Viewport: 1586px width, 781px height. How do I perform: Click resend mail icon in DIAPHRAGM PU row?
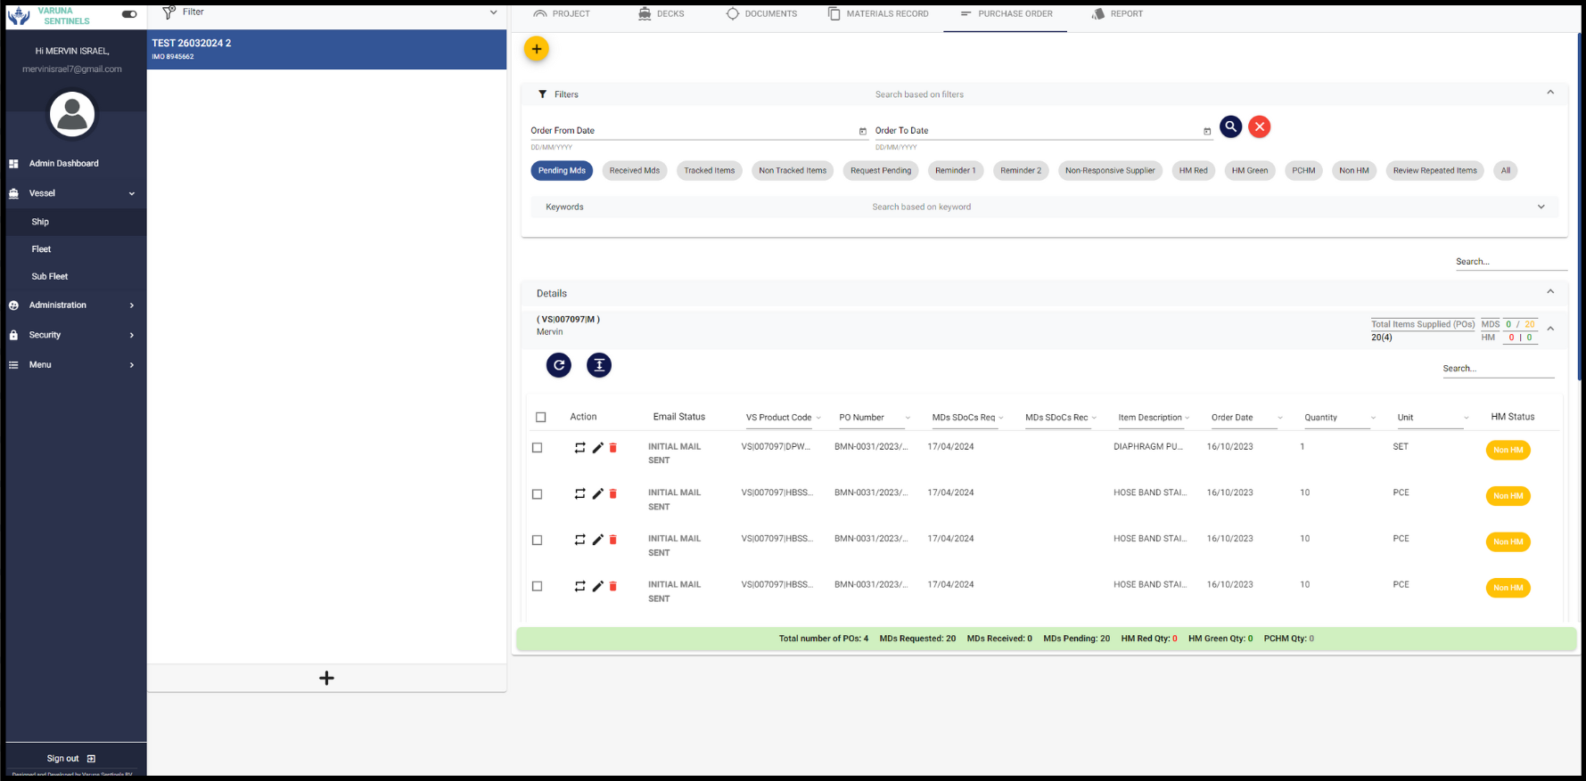point(579,447)
